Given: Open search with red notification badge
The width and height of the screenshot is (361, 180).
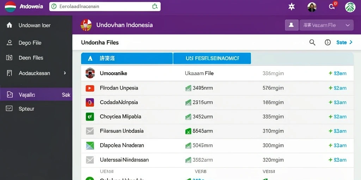Looking at the screenshot, I should pyautogui.click(x=332, y=7).
